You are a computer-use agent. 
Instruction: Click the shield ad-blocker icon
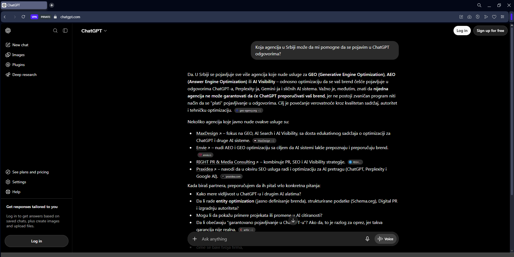click(x=478, y=17)
